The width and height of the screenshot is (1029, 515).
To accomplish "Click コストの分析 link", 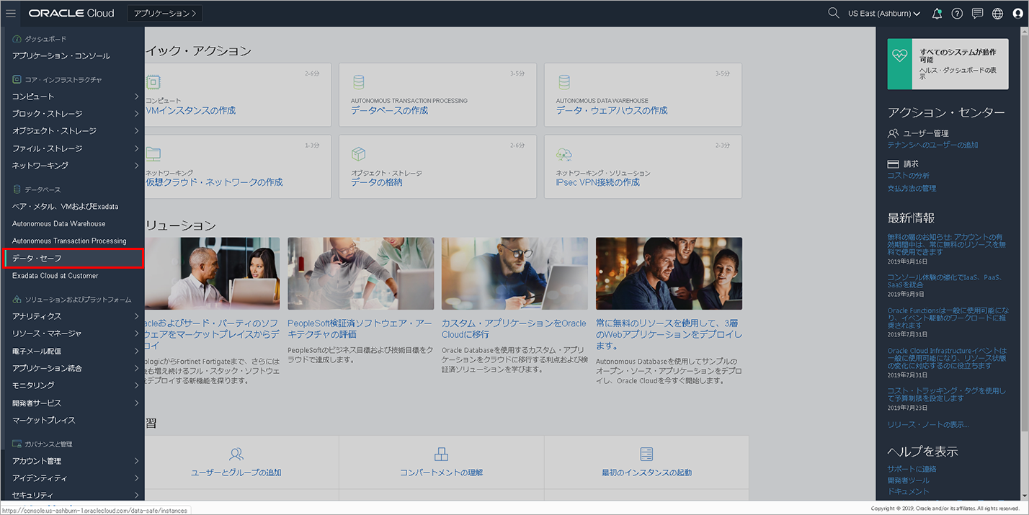I will tap(909, 176).
